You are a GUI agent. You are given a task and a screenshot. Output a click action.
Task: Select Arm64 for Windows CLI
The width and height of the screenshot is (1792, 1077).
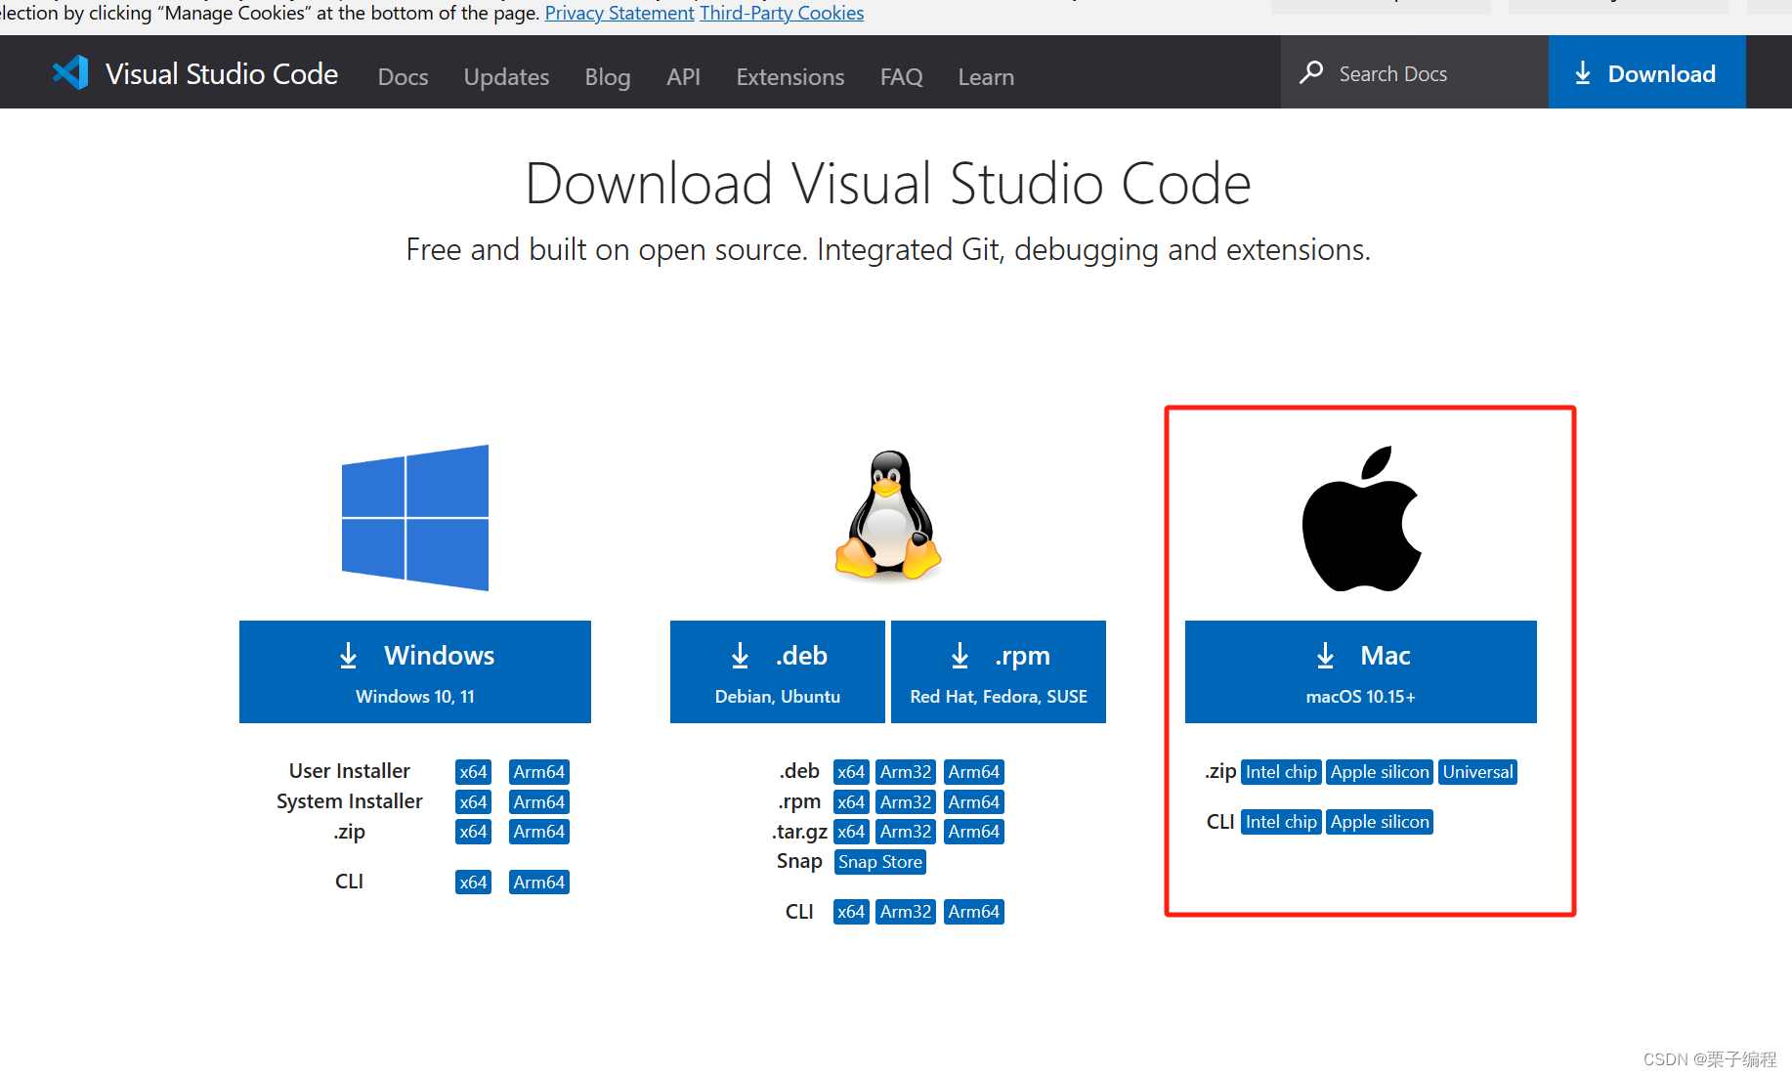(x=539, y=883)
